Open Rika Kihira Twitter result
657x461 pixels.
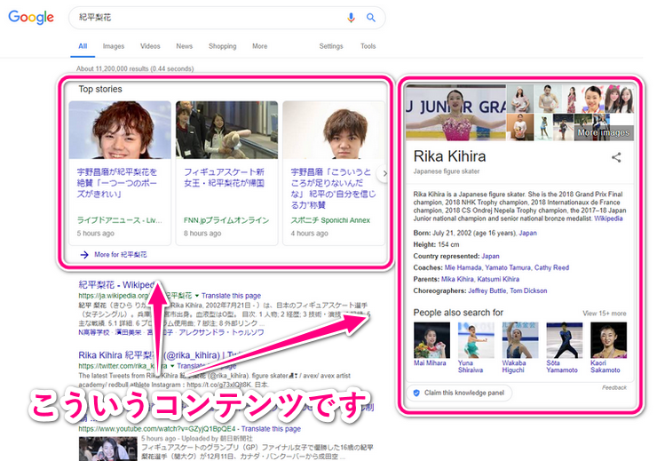tap(162, 355)
